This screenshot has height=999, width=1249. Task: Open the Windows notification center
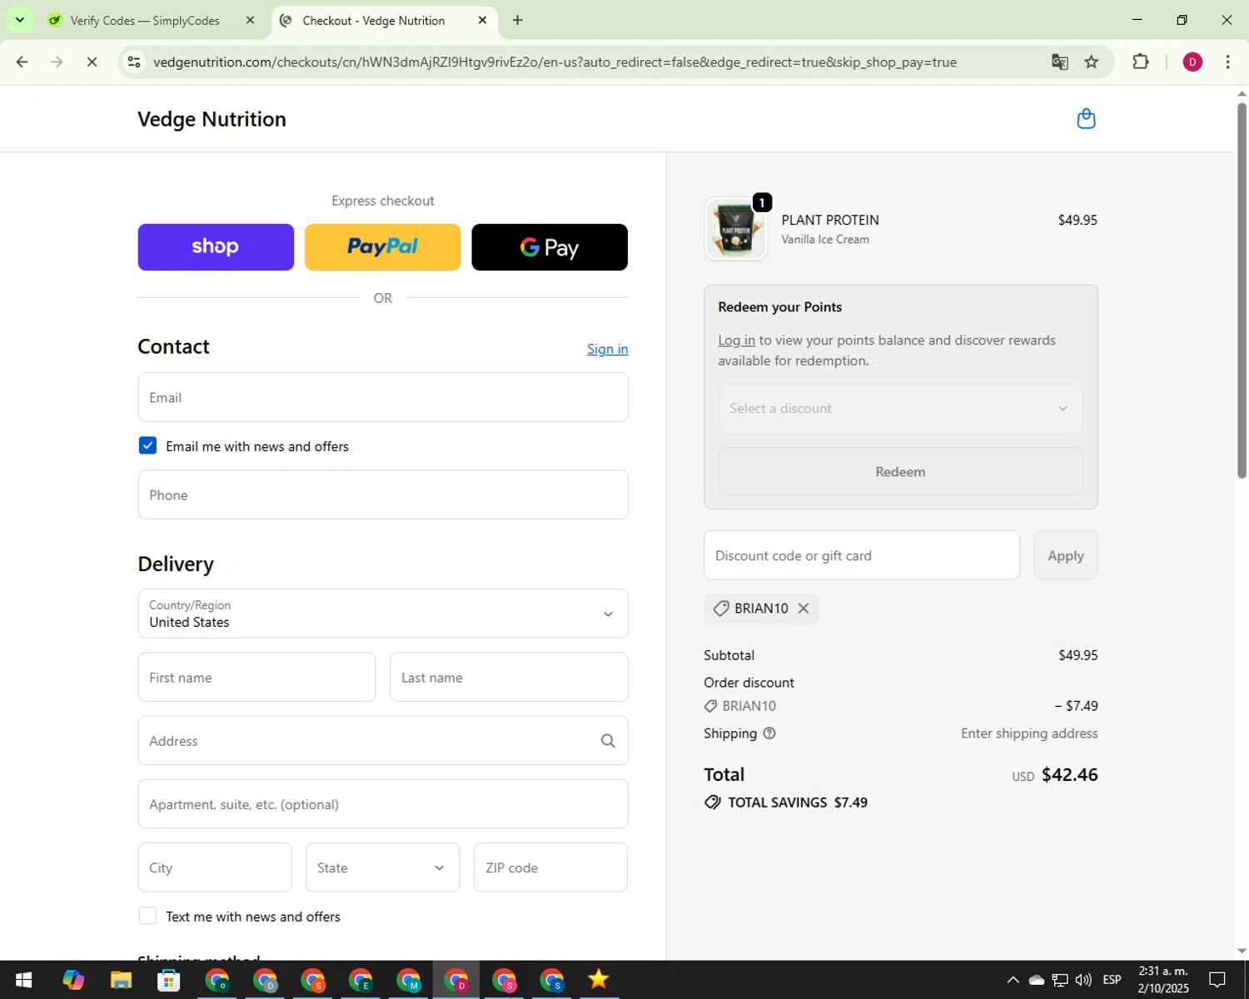tap(1217, 980)
